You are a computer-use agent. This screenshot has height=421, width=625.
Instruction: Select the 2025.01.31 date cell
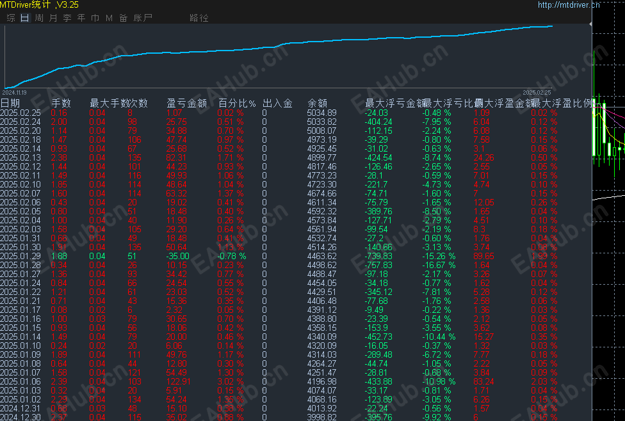click(20, 239)
